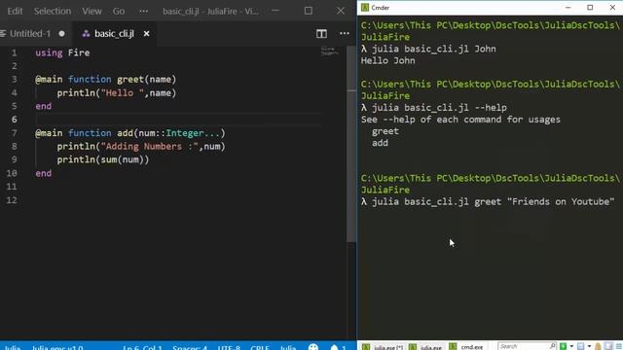Click line number 3 in the gutter
Image resolution: width=623 pixels, height=350 pixels.
click(15, 80)
